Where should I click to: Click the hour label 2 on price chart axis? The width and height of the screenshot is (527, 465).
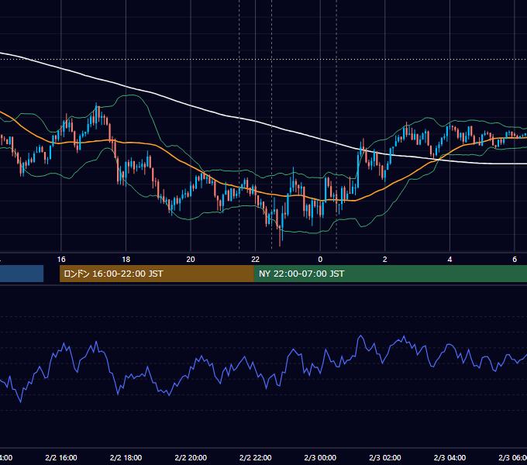(x=385, y=260)
